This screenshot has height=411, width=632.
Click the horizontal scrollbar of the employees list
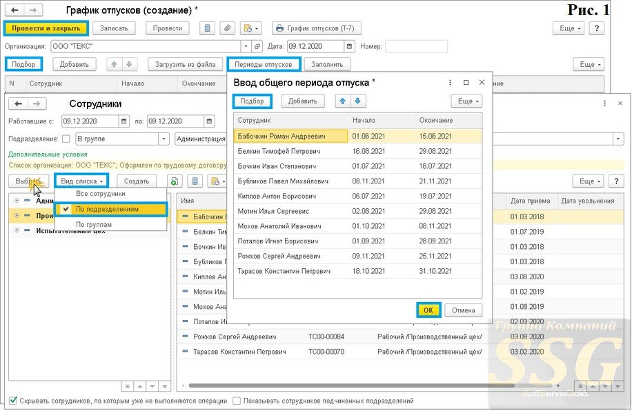click(350, 385)
